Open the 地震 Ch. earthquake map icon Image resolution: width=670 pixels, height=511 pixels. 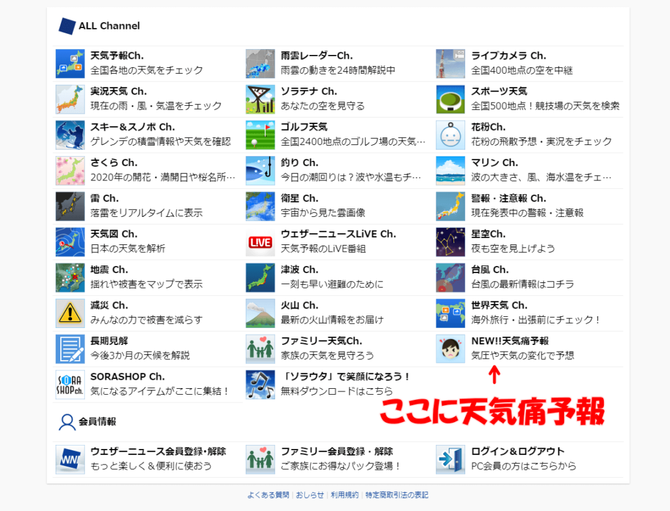(70, 278)
